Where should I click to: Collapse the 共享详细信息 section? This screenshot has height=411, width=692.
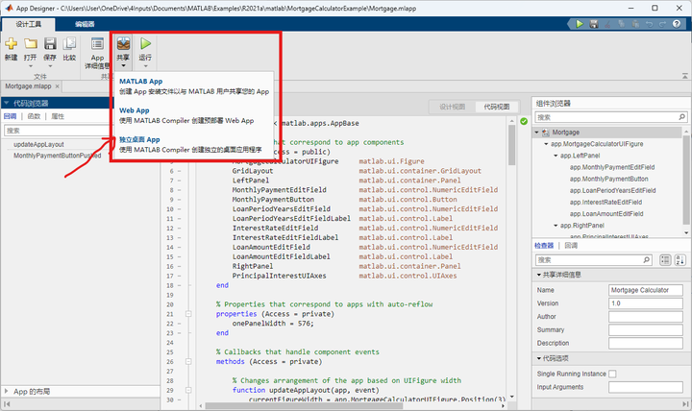537,275
